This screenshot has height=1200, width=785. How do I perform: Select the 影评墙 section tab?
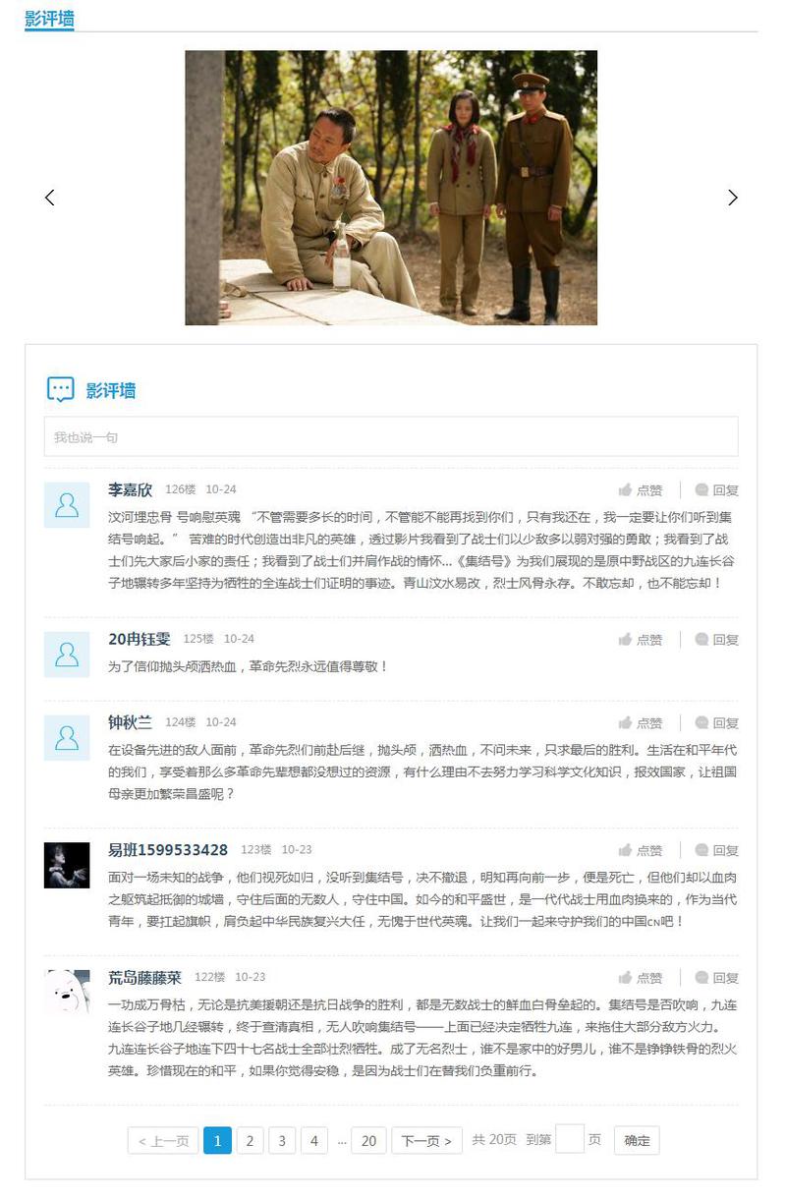(49, 18)
